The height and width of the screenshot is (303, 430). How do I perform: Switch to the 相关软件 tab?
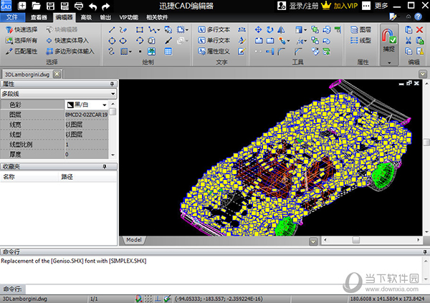click(157, 17)
